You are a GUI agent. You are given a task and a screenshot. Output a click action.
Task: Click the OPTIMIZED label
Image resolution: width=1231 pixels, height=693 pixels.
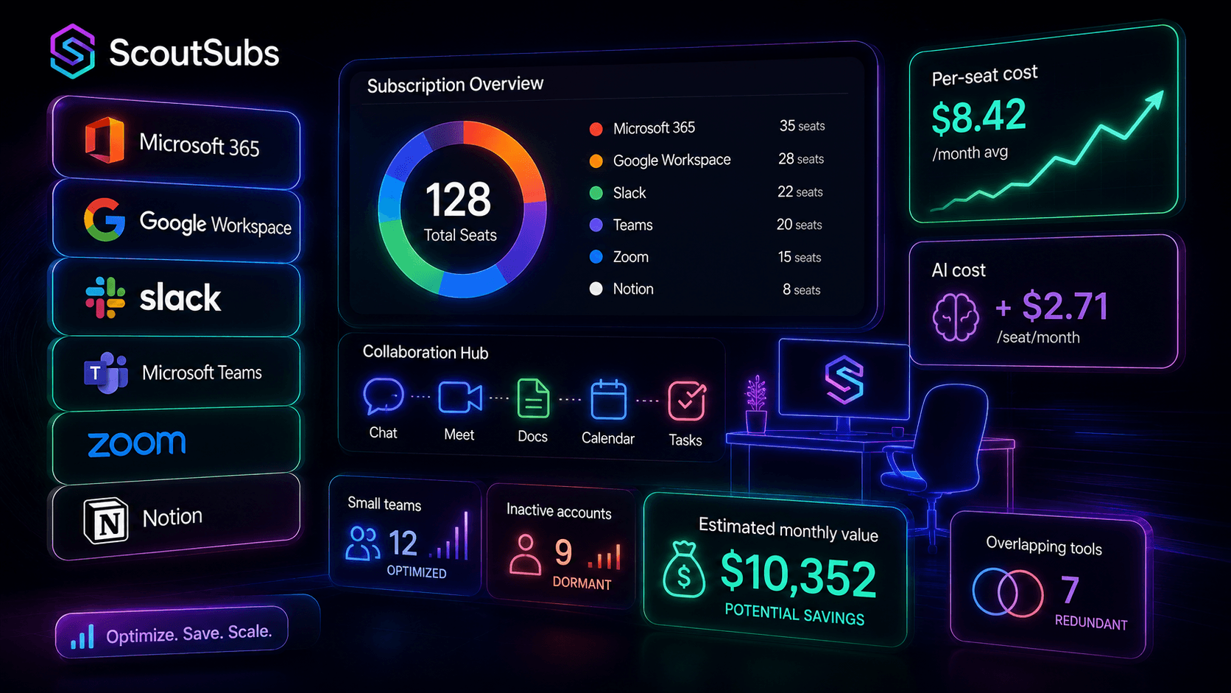coord(417,572)
